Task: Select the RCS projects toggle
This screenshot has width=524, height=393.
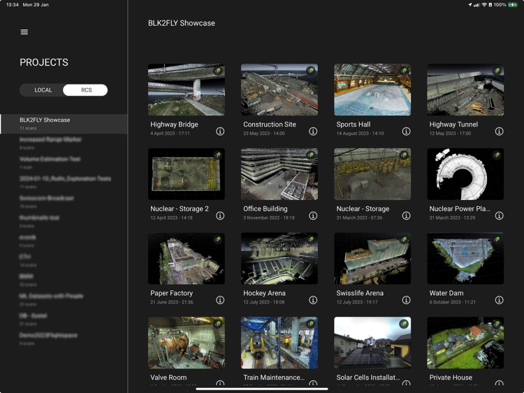Action: [x=86, y=90]
